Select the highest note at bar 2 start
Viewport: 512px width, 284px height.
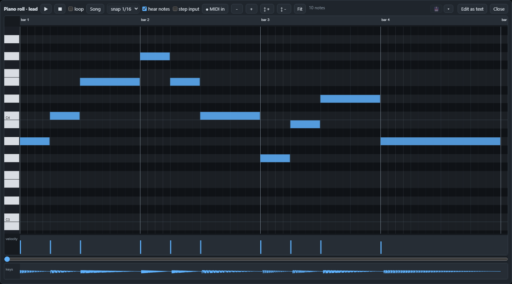click(x=155, y=56)
